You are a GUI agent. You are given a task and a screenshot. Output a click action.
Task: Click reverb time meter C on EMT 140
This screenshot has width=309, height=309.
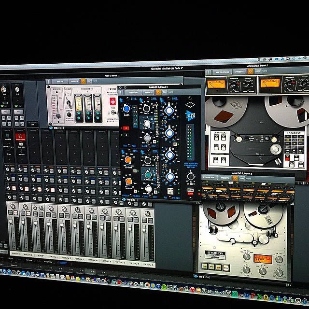coord(98,104)
